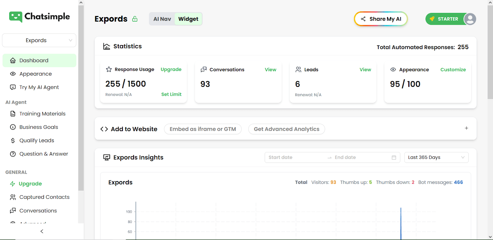The width and height of the screenshot is (493, 240).
Task: Click the 95 / 100 appearance score
Action: pos(405,84)
